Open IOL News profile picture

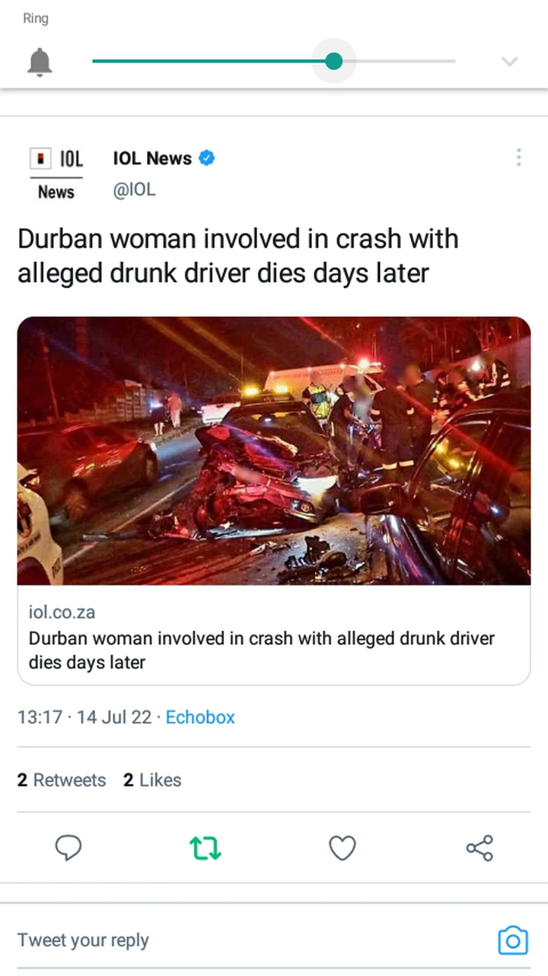(56, 174)
